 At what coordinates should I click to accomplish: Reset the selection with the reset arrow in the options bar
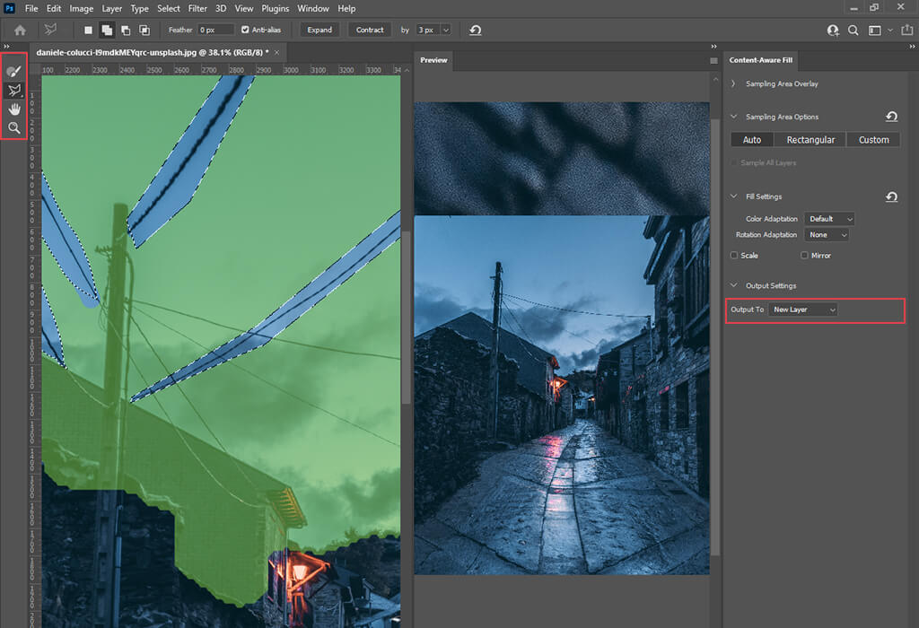(x=476, y=30)
